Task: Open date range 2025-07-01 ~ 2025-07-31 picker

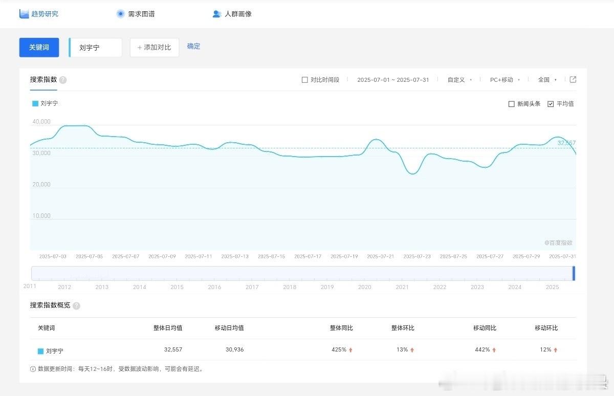Action: click(x=393, y=80)
